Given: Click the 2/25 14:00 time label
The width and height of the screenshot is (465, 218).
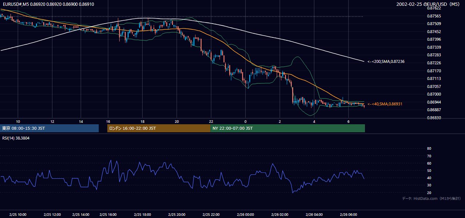Looking at the screenshot, I should pos(81,214).
